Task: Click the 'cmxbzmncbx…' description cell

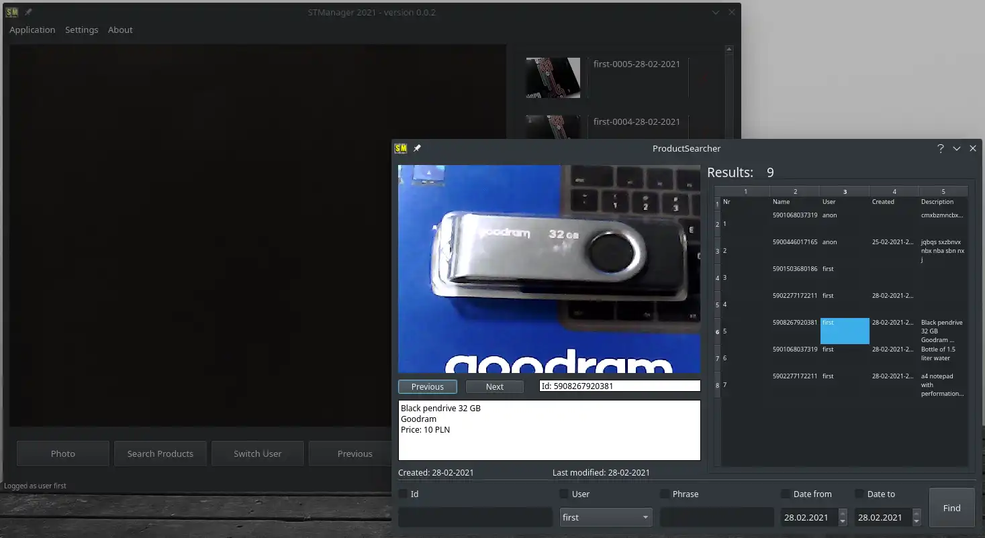Action: [943, 223]
